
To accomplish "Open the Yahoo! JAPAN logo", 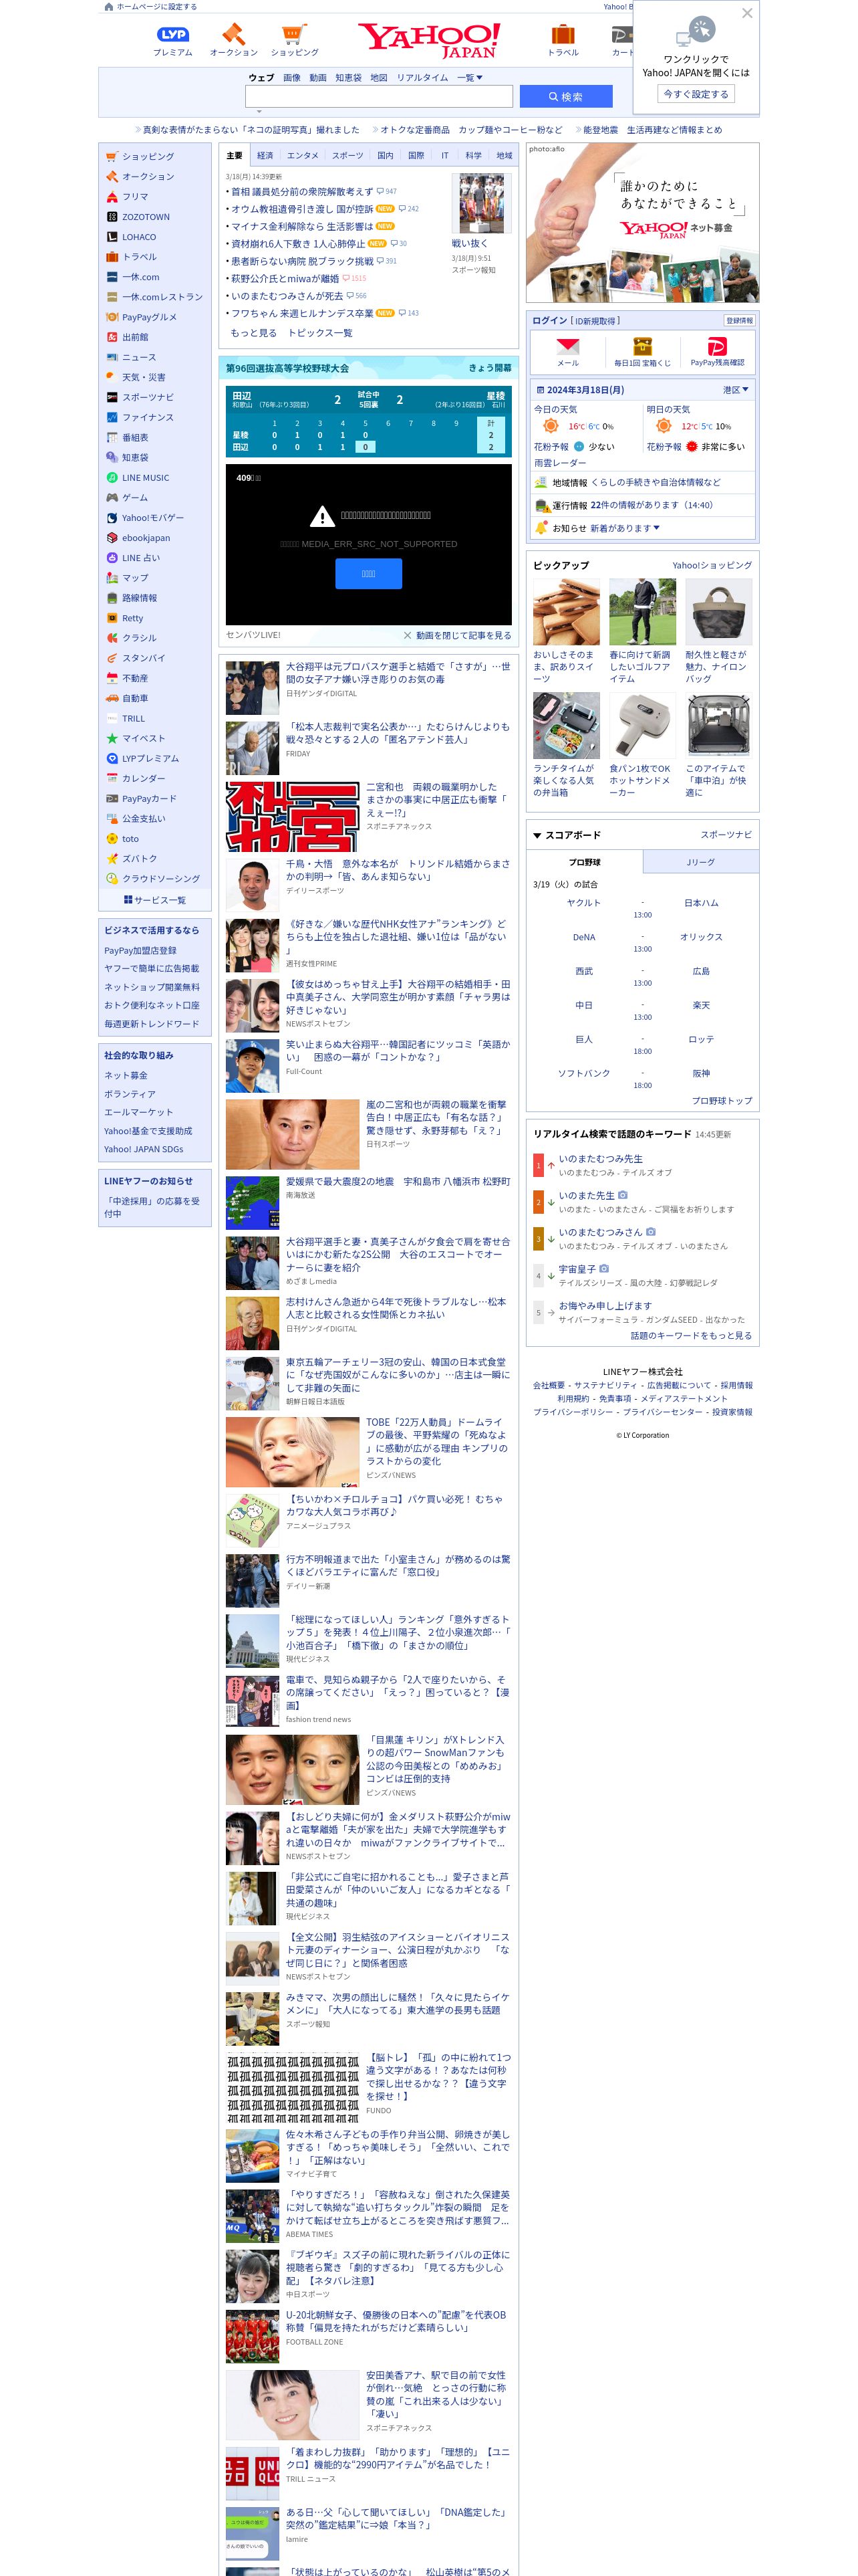I will [430, 40].
